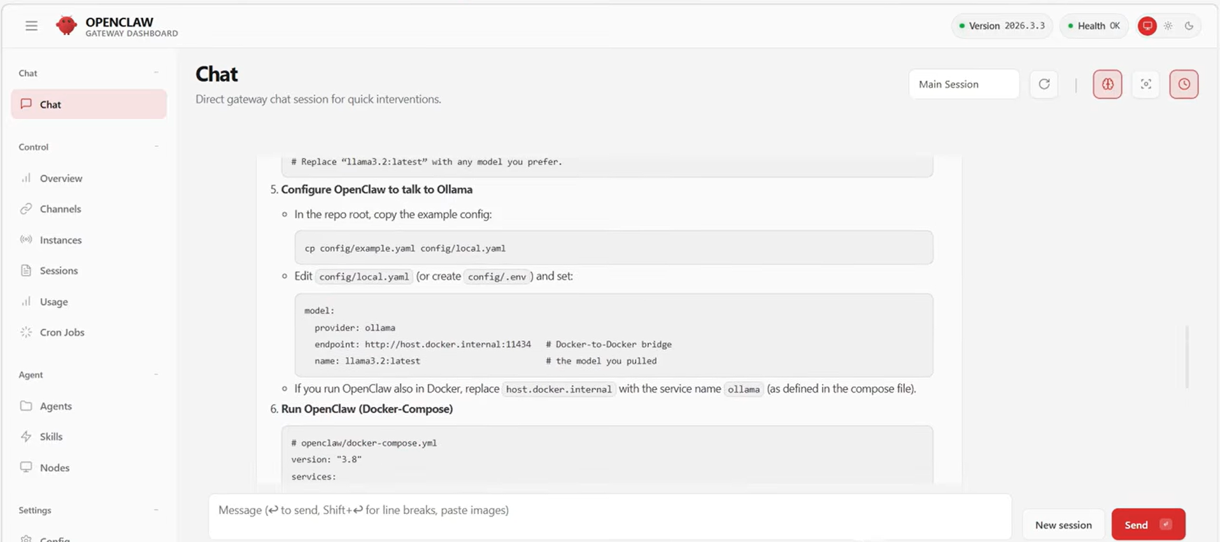
Task: Refresh the chat session
Action: click(x=1044, y=84)
